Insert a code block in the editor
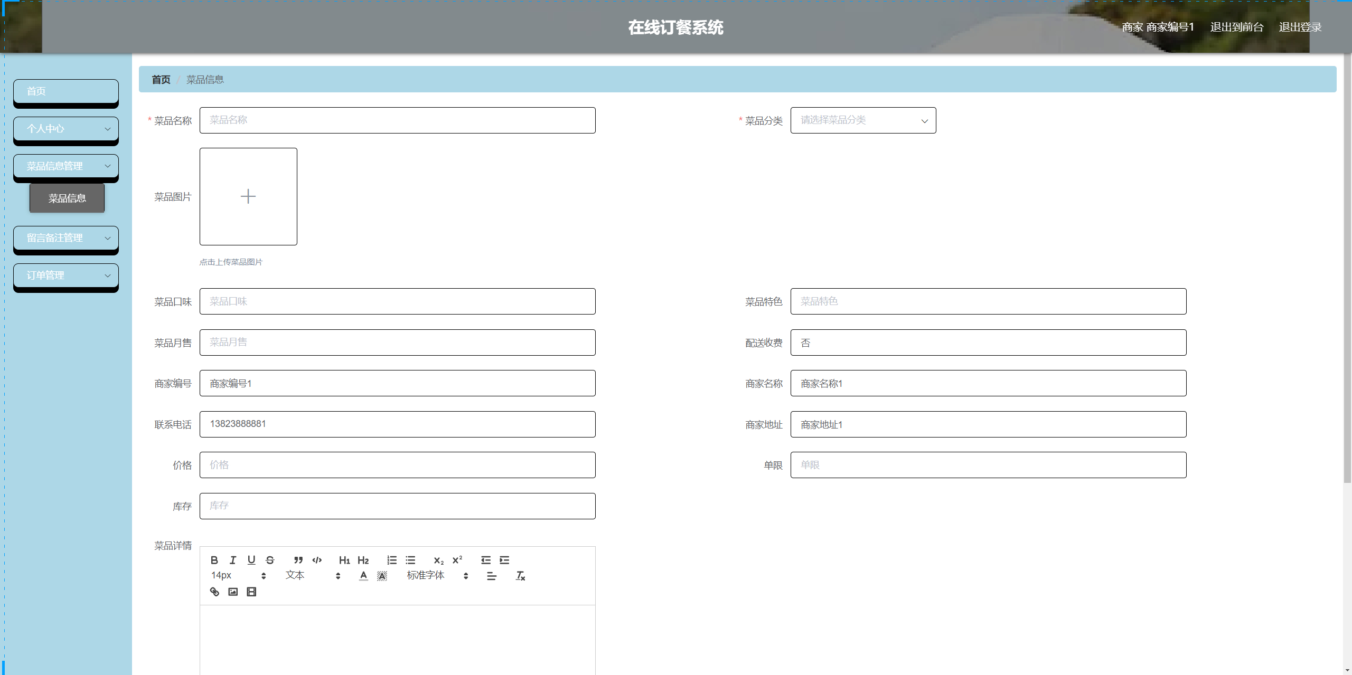Screen dimensions: 1352x675 (x=317, y=560)
